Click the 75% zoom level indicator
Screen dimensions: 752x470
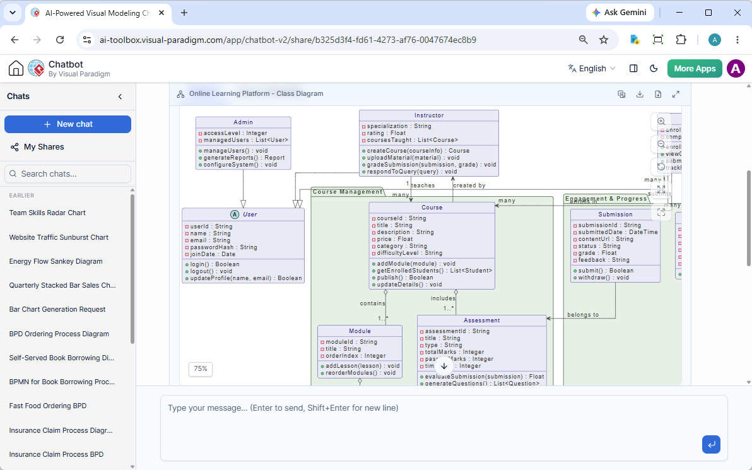[201, 369]
